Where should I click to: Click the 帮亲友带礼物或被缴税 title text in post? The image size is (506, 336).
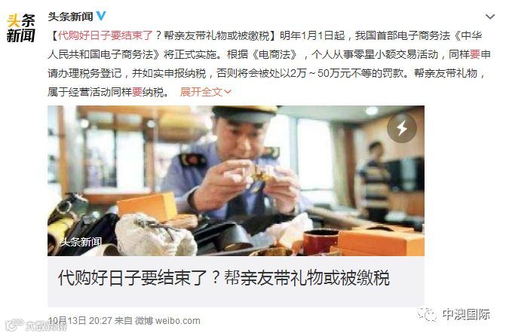point(216,35)
